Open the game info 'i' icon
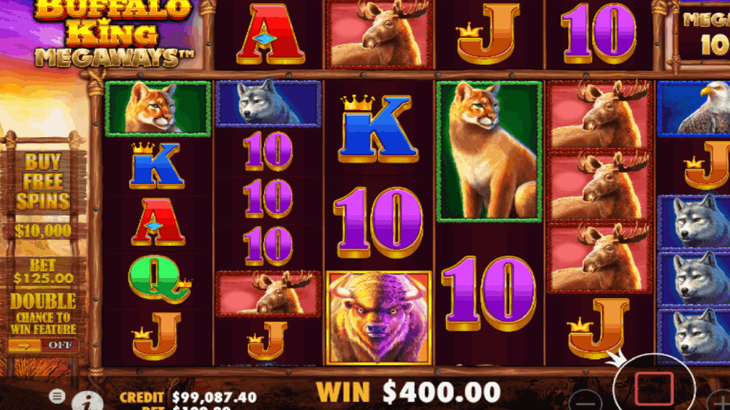 87,401
